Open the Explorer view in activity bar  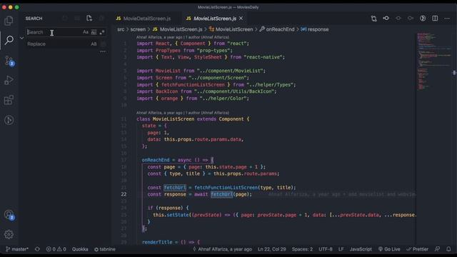[x=9, y=21]
